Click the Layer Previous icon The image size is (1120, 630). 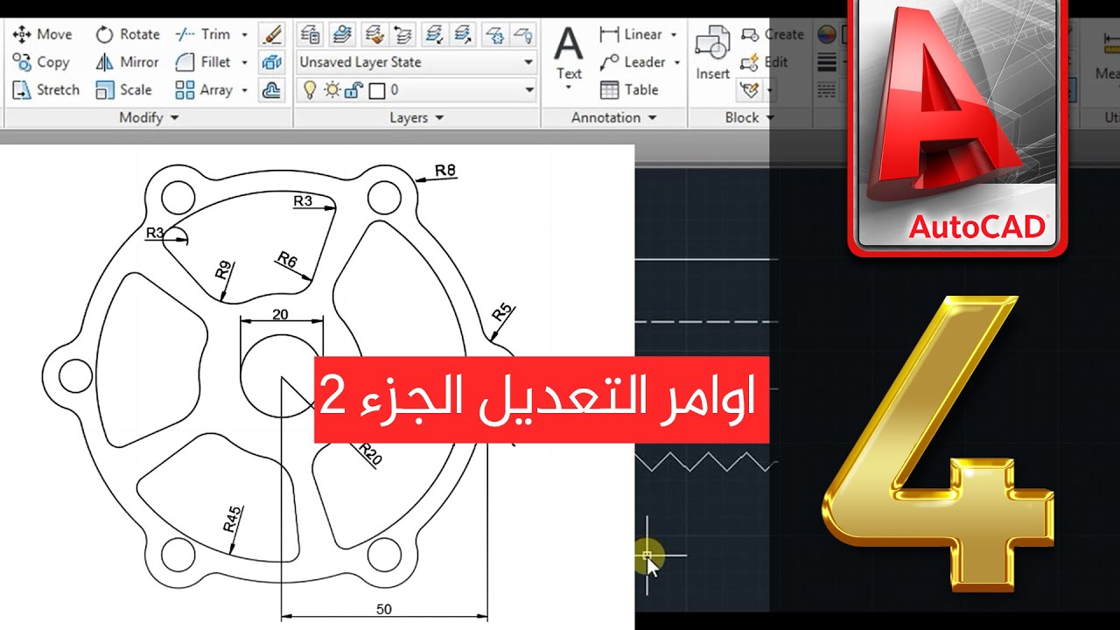click(x=403, y=34)
